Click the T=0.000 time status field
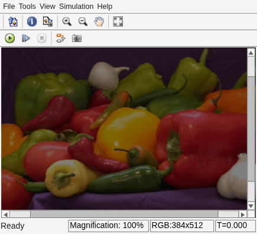Screen dimensions: 257x234 [235, 226]
